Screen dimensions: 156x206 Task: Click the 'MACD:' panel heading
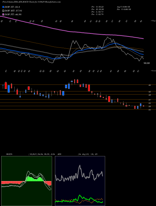click(9, 154)
